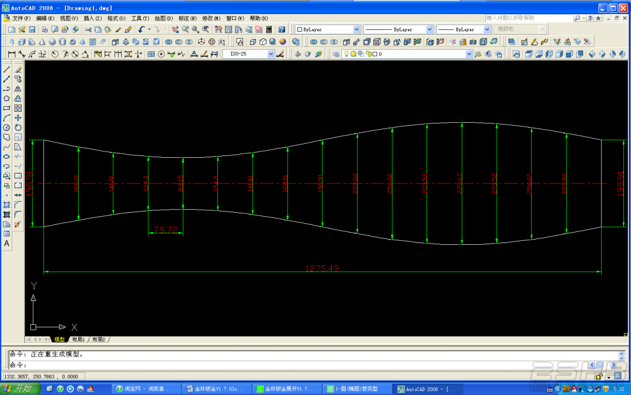Image resolution: width=631 pixels, height=395 pixels.
Task: Click the Pan Realtime hand icon
Action: (175, 29)
